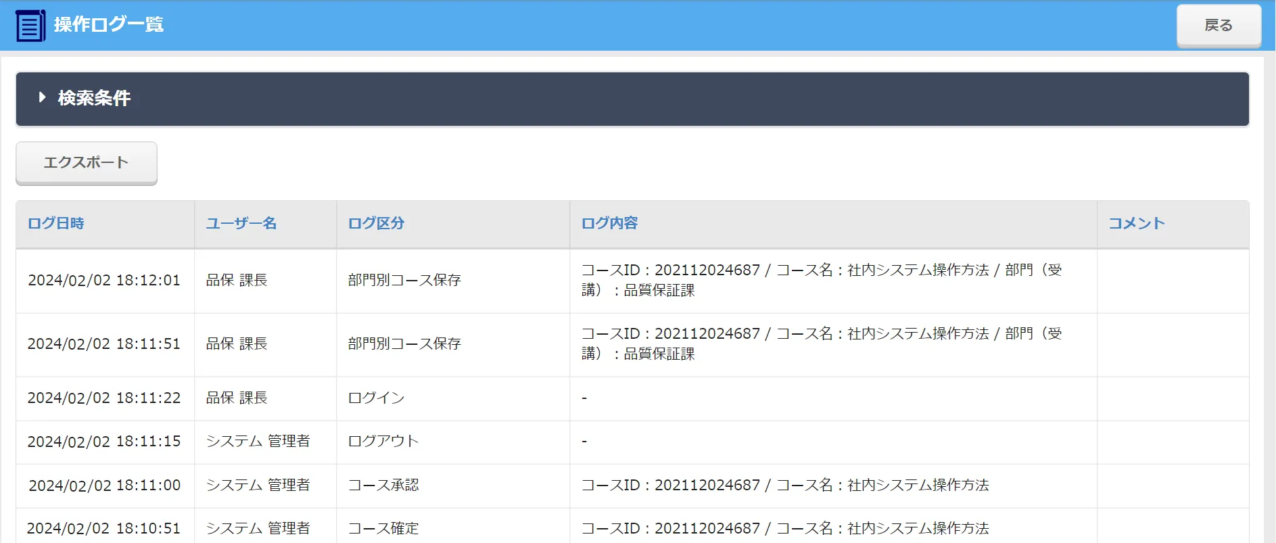Click 品保 課長 in the ログイン row
Viewport: 1276px width, 543px height.
237,398
